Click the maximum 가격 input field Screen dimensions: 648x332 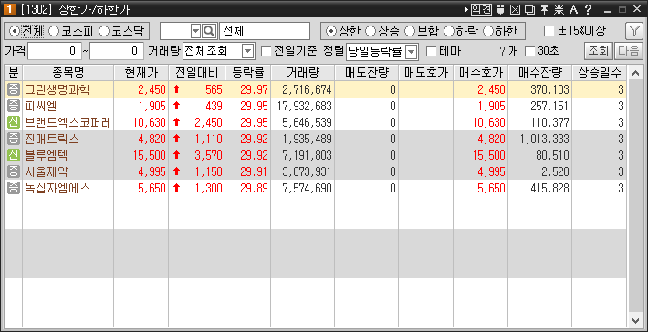pos(117,51)
